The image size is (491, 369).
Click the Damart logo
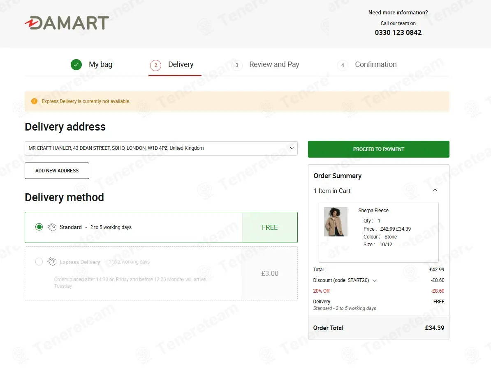tap(67, 23)
